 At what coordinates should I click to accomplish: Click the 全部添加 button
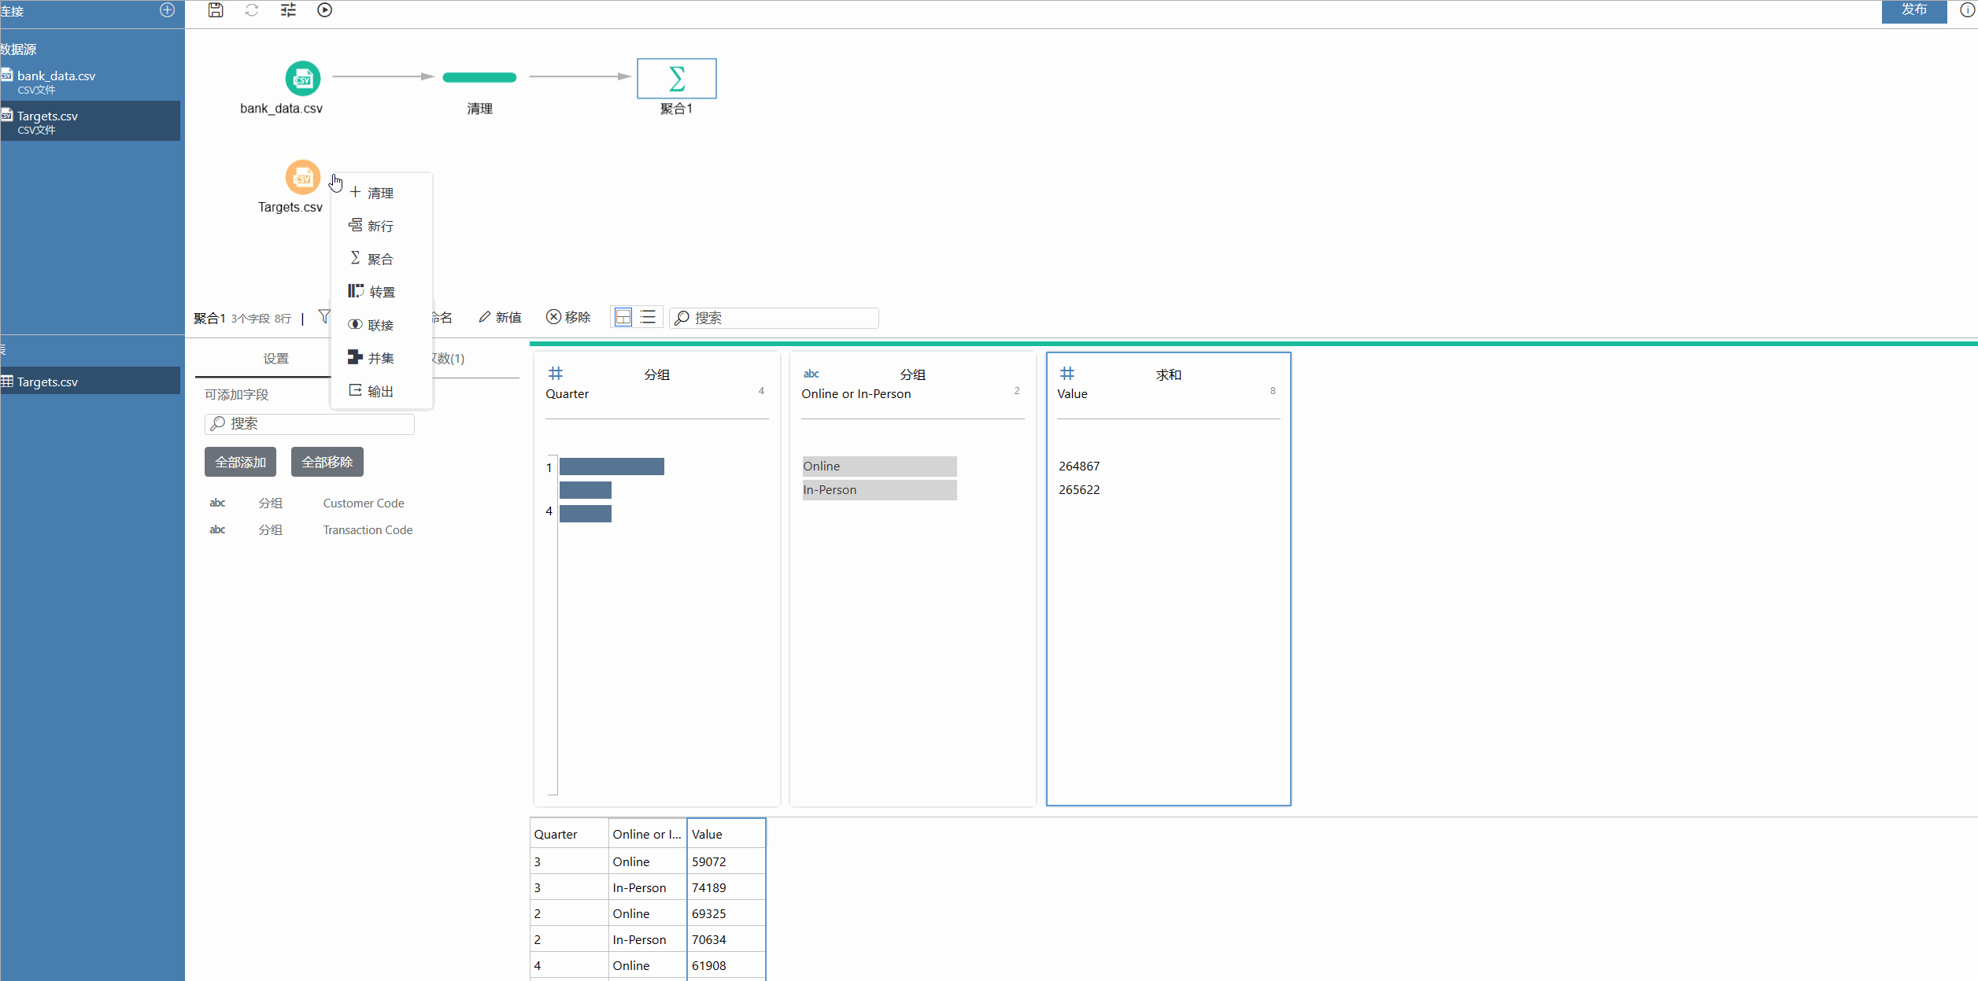[x=240, y=462]
